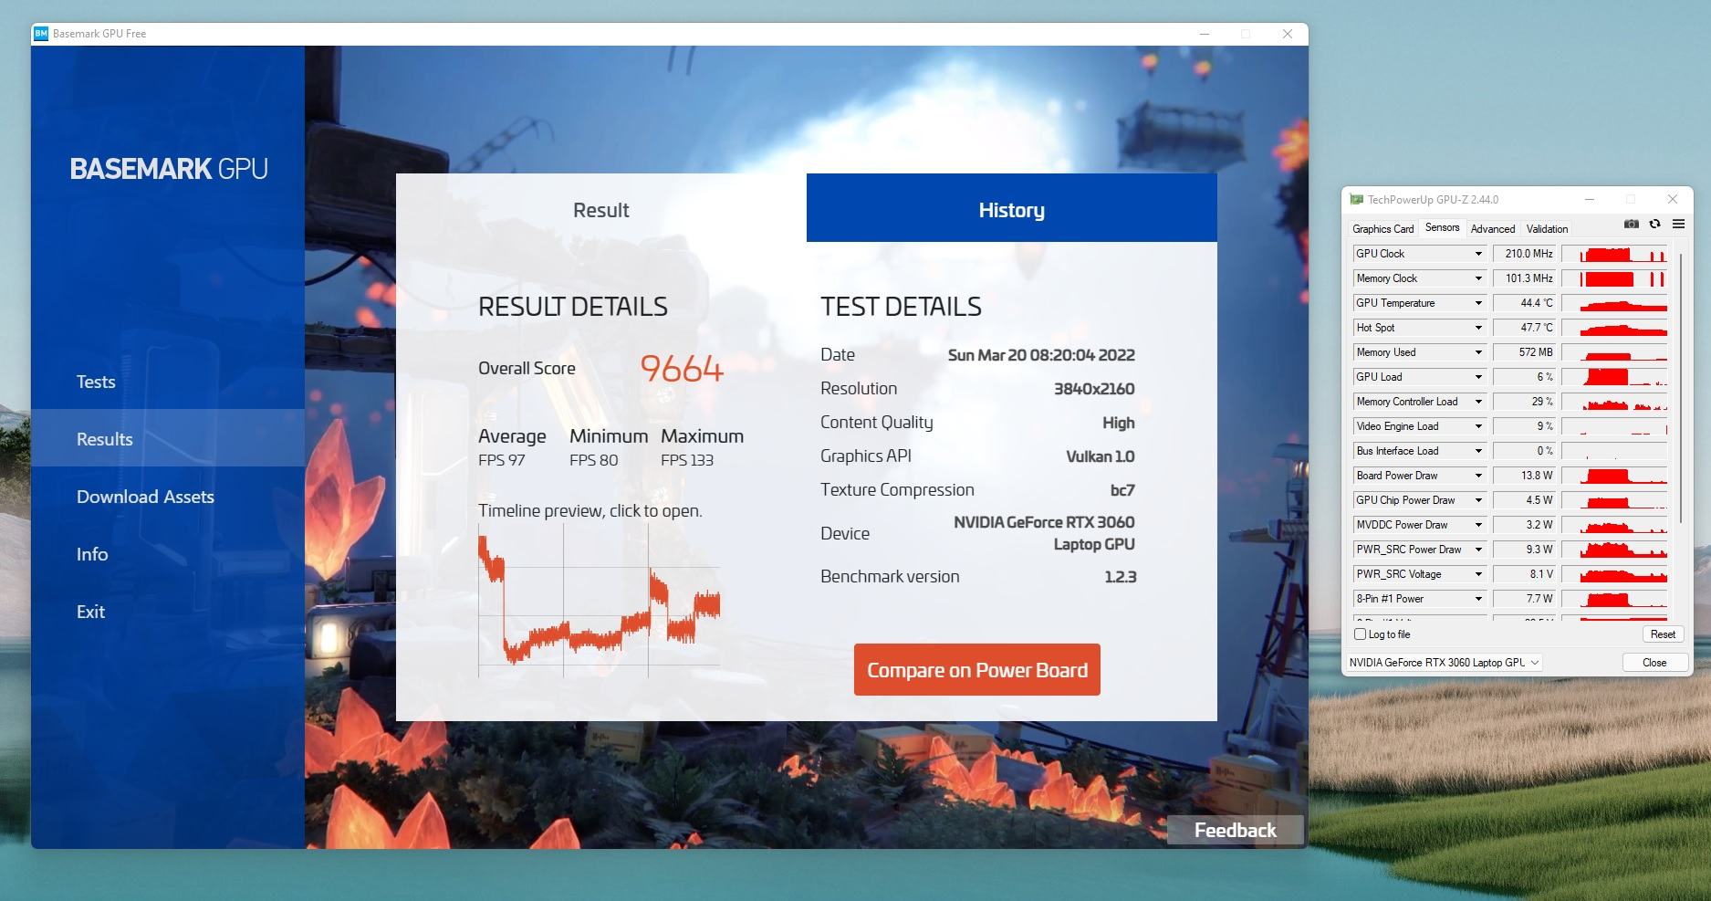Click the GPU Temperature value 44.4 °C

click(x=1524, y=303)
